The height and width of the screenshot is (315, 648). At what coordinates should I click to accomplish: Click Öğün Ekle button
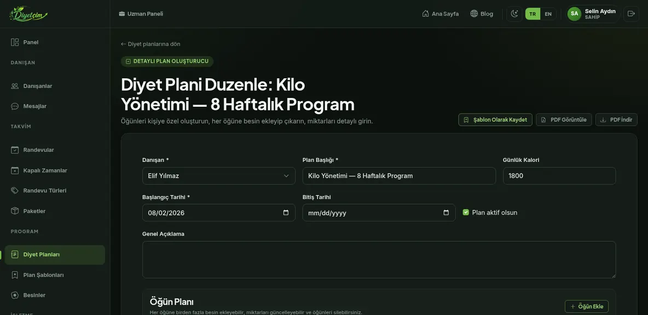click(x=586, y=306)
